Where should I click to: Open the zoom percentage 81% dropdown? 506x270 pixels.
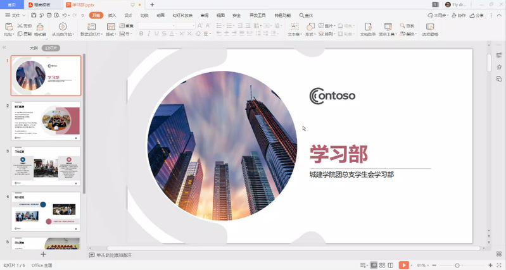pyautogui.click(x=423, y=265)
